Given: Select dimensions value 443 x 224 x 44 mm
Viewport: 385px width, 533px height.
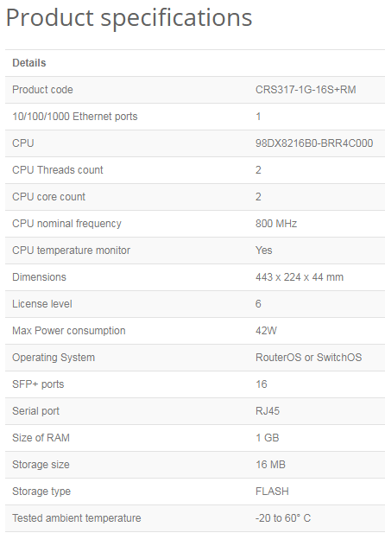Looking at the screenshot, I should [x=300, y=277].
